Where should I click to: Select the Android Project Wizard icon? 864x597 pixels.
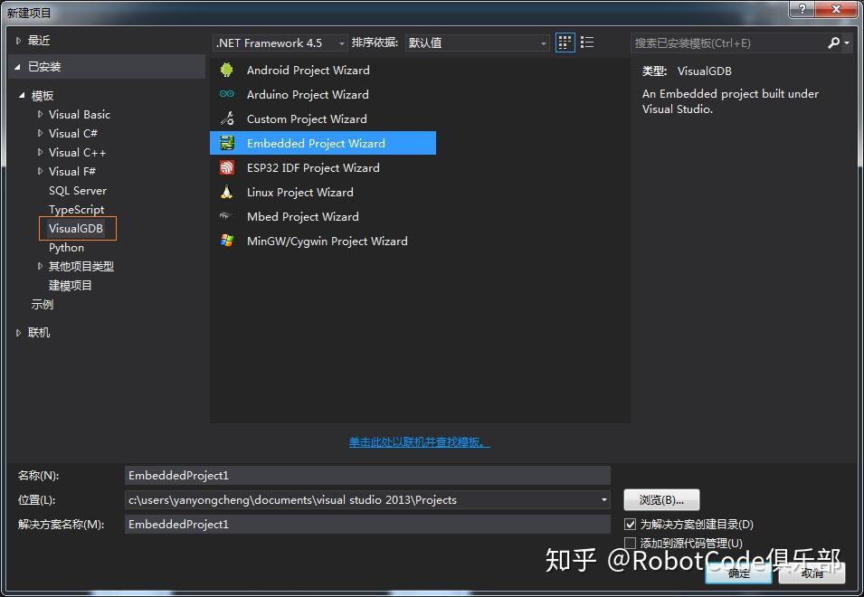(227, 70)
